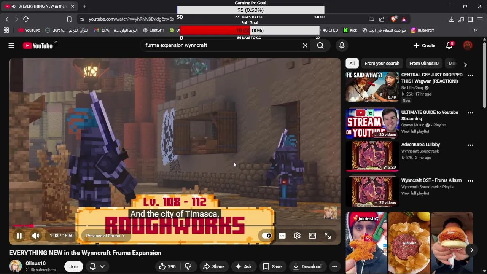487x274 pixels.
Task: Open the YouTube guide hamburger menu
Action: (11, 46)
